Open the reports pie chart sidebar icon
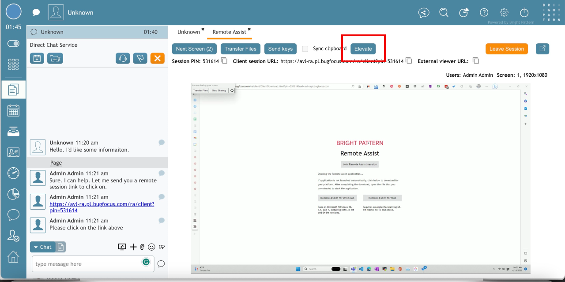The width and height of the screenshot is (565, 282). 14,194
